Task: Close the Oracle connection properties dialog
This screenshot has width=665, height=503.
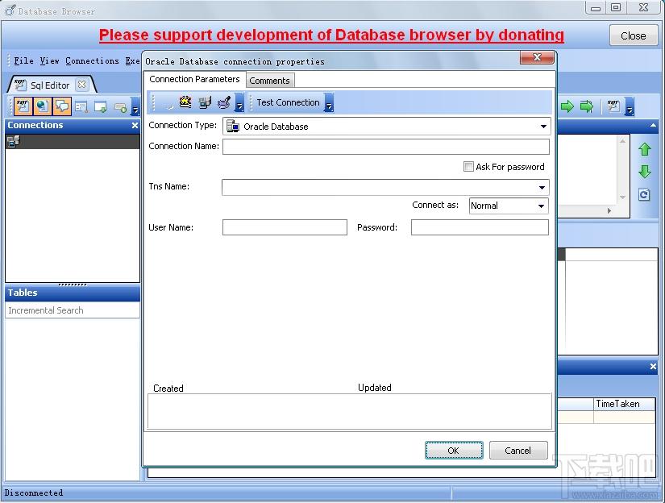Action: point(537,57)
